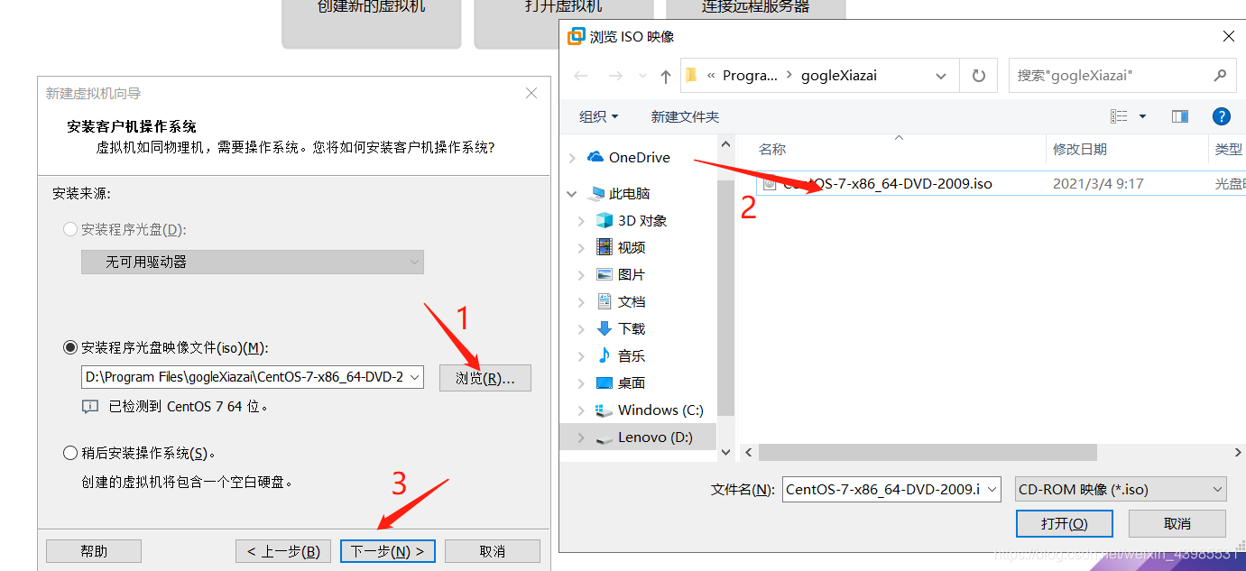
Task: Click 新建文件夹 in the toolbar
Action: [x=685, y=116]
